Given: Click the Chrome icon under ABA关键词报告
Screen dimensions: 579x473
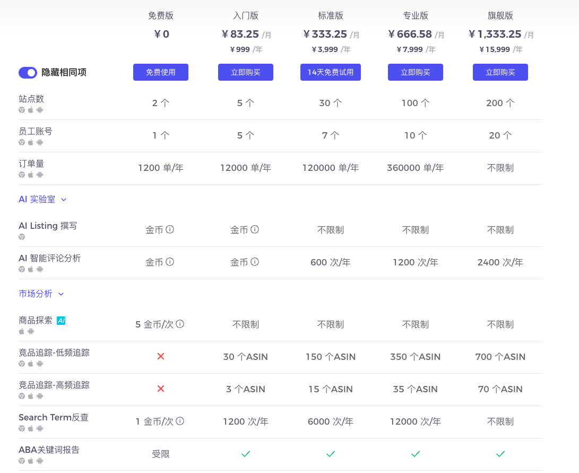Looking at the screenshot, I should [x=22, y=461].
